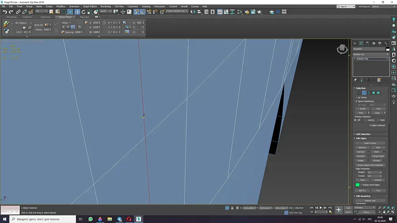Switch to Polygon sub-object mode
397x223 pixels.
pos(373,93)
